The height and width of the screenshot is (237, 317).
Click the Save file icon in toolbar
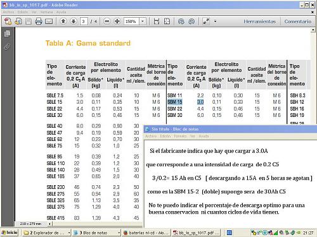29,21
